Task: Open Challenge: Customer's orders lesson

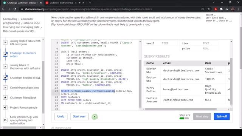Action: tap(23, 54)
